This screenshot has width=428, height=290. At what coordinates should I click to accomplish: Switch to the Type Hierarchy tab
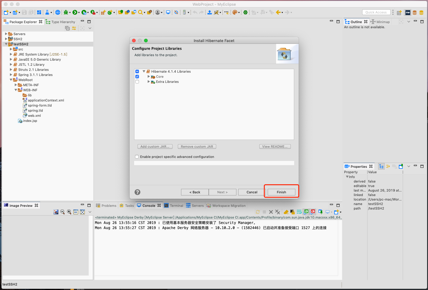pyautogui.click(x=60, y=22)
